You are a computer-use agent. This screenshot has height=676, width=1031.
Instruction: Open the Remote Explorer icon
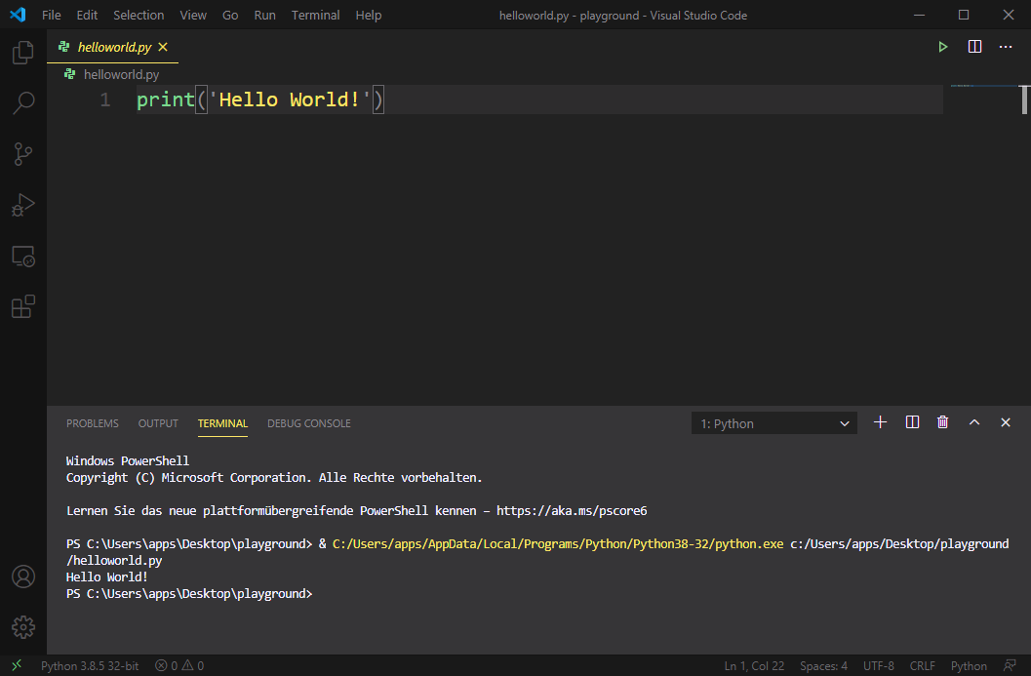(x=23, y=257)
